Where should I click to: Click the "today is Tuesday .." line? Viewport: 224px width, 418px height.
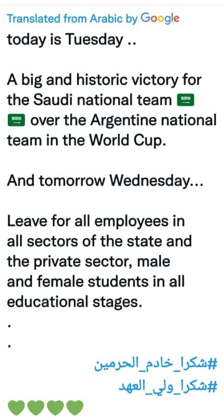point(72,40)
